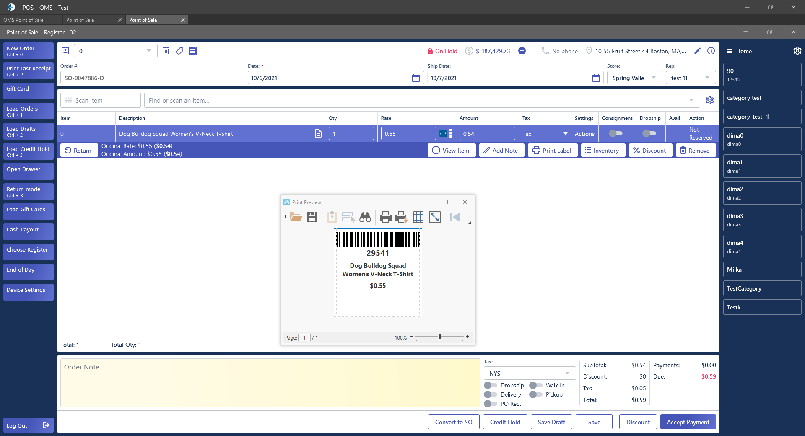This screenshot has width=805, height=436.
Task: Click the save floppy icon in Print Preview
Action: pos(312,217)
